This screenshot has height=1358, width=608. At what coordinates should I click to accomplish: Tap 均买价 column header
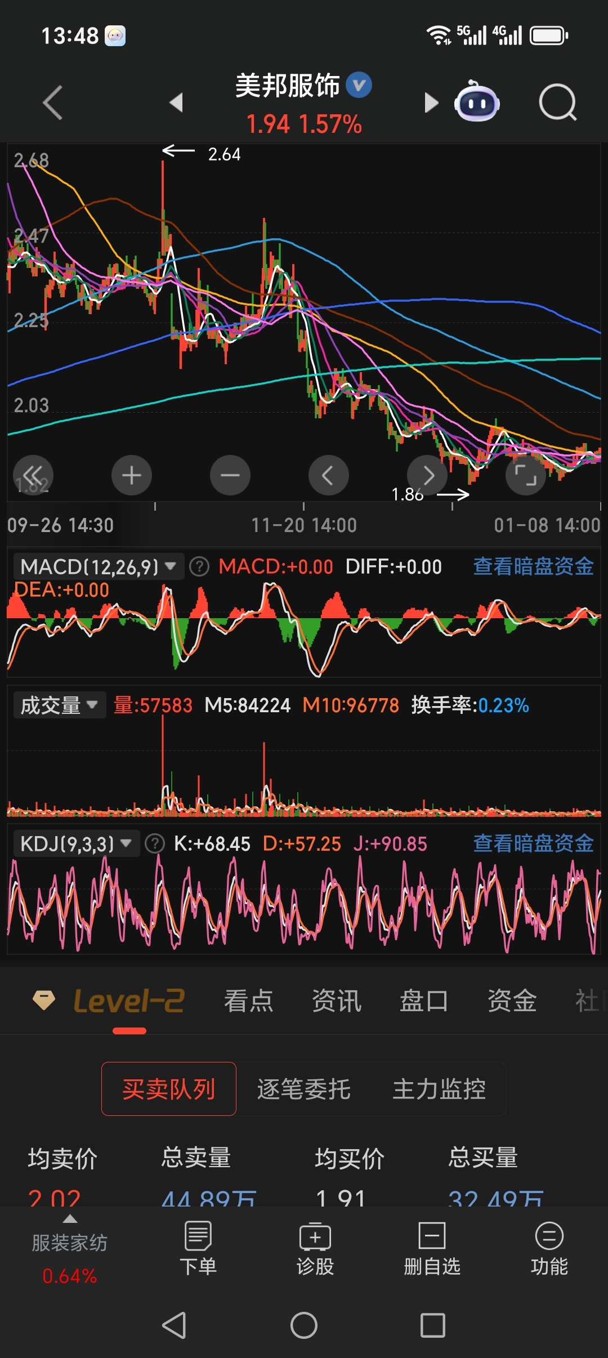pos(350,1158)
